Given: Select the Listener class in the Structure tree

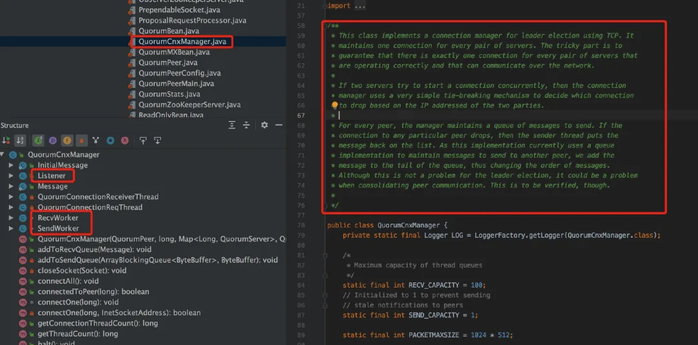Looking at the screenshot, I should point(52,176).
